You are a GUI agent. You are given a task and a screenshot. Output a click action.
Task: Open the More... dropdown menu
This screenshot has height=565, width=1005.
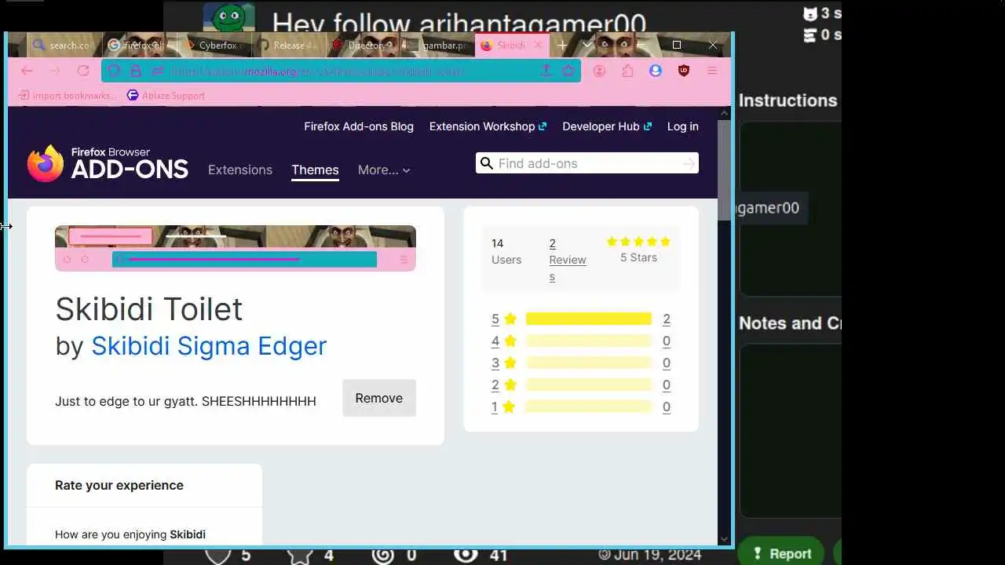coord(384,169)
